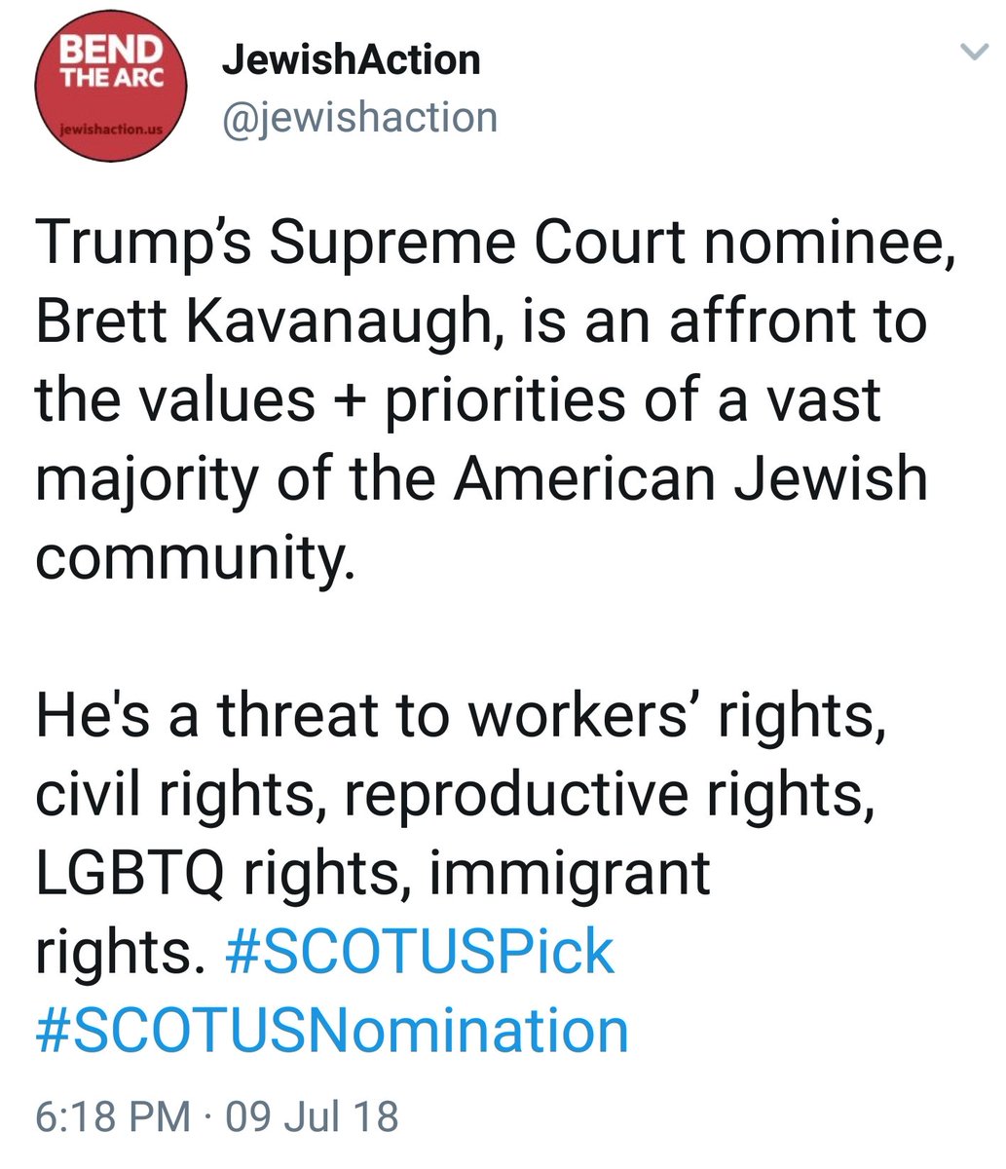Click the name 'Brett Kavanaugh' in the tweet
This screenshot has width=1006, height=1169.
click(263, 321)
